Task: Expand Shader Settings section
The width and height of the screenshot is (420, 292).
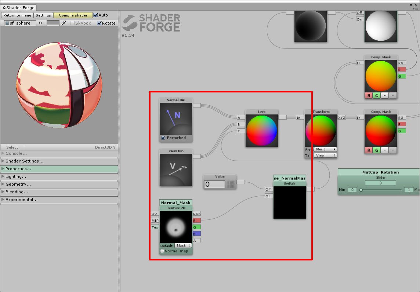Action: (x=59, y=161)
